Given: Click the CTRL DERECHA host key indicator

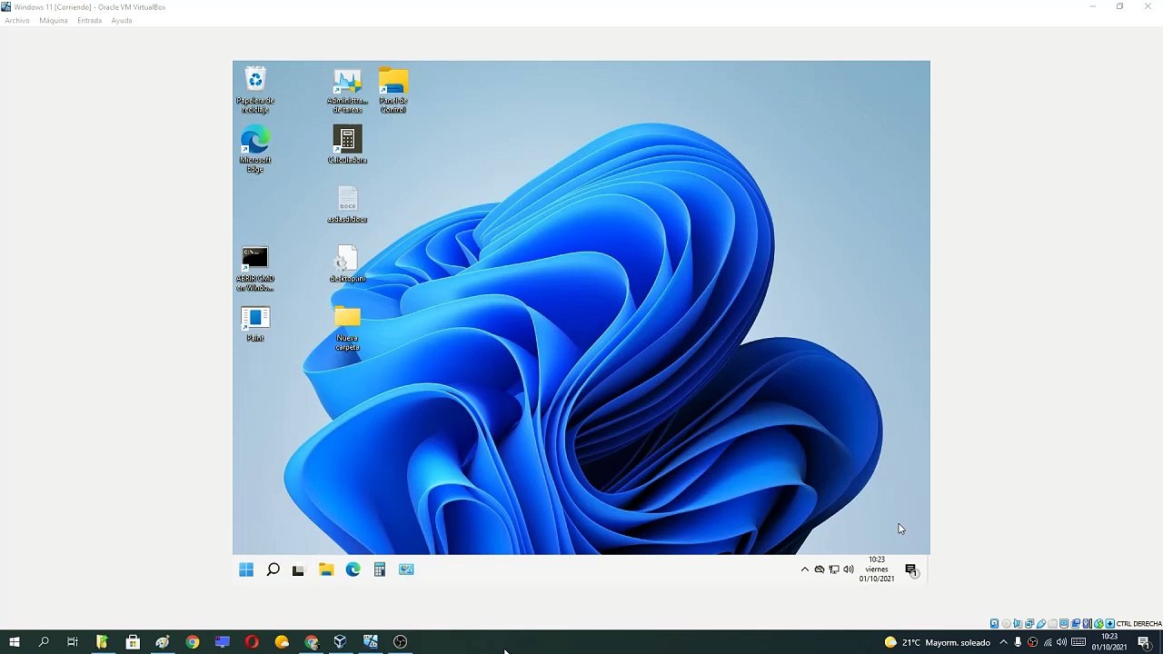Looking at the screenshot, I should (1138, 624).
